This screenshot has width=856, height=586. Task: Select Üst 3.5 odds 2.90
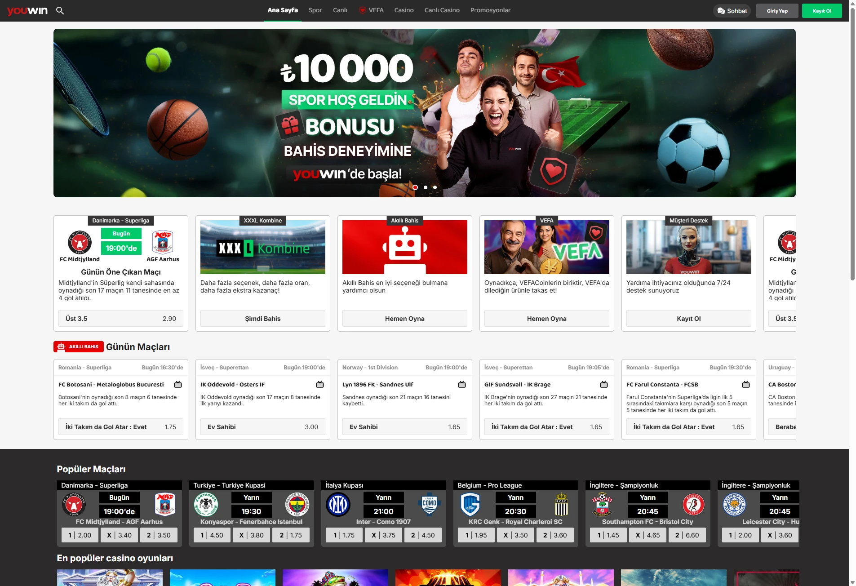point(121,319)
